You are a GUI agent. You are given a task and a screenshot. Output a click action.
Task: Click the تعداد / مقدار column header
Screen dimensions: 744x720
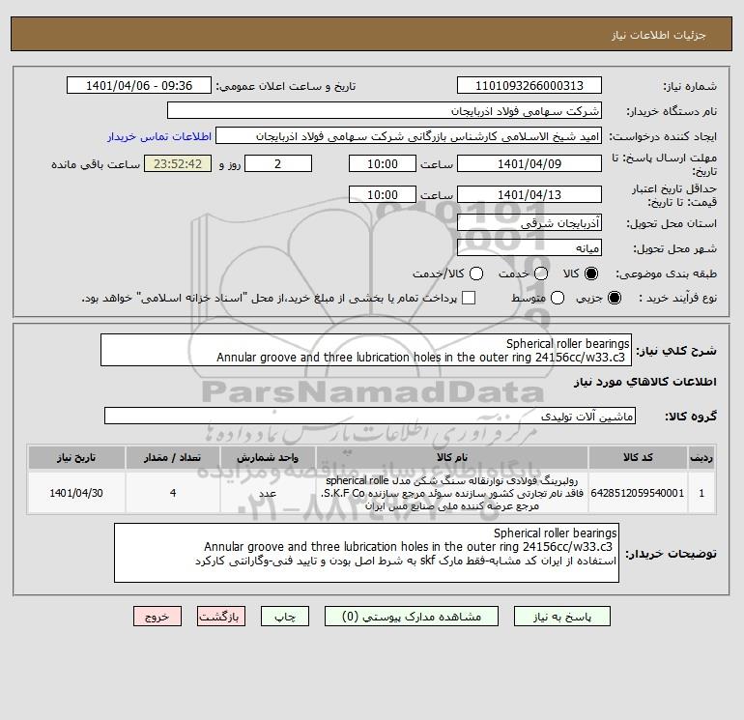(173, 457)
